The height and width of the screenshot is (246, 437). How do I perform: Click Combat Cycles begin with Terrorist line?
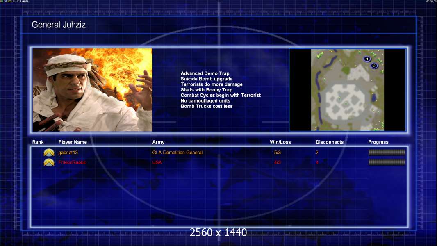pos(221,95)
